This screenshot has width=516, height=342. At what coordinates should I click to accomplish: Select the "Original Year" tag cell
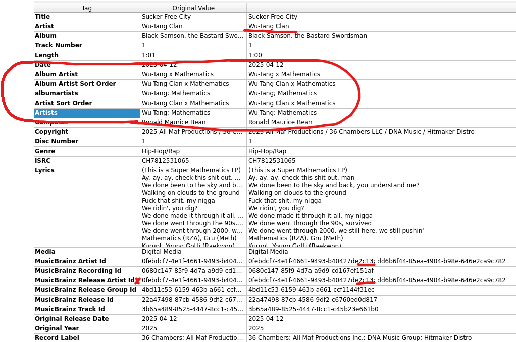[87, 328]
